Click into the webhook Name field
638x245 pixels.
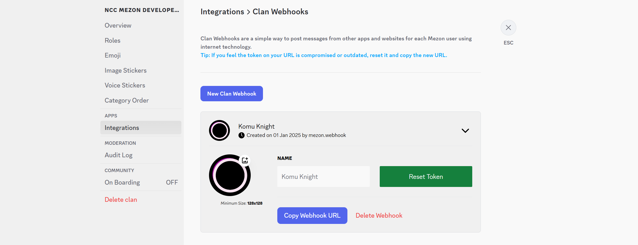click(323, 177)
